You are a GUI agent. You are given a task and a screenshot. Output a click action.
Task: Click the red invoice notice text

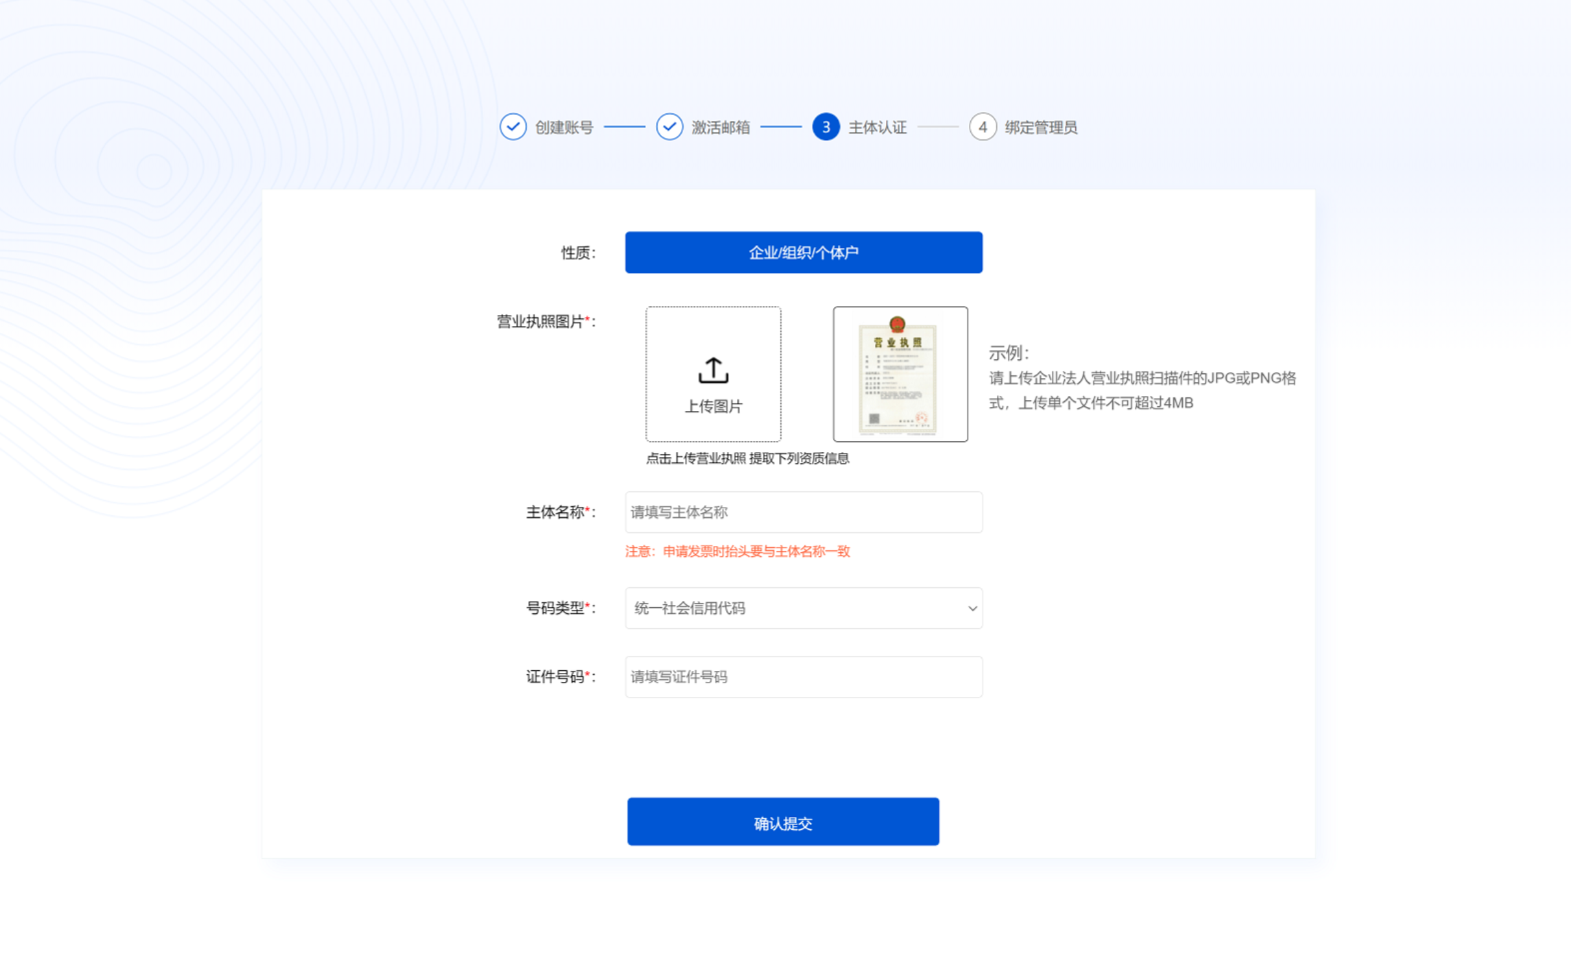pyautogui.click(x=738, y=552)
